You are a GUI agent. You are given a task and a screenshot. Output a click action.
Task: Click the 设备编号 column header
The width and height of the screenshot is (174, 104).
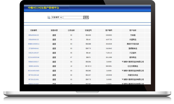[x=34, y=30]
